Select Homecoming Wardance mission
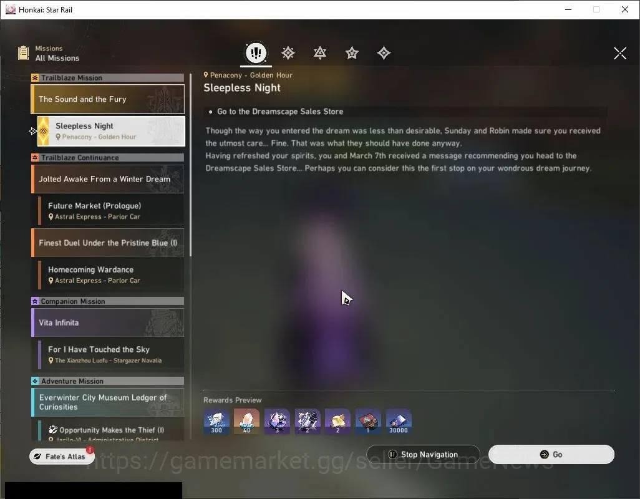The width and height of the screenshot is (640, 499). pyautogui.click(x=111, y=275)
